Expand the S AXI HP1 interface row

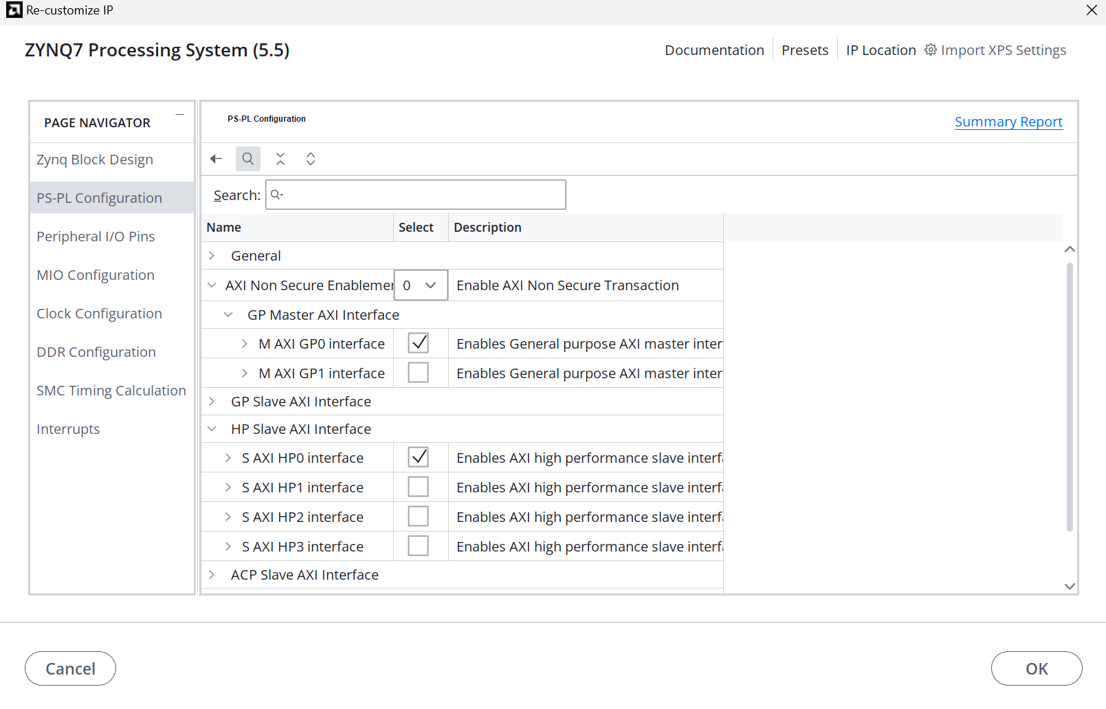[x=228, y=487]
